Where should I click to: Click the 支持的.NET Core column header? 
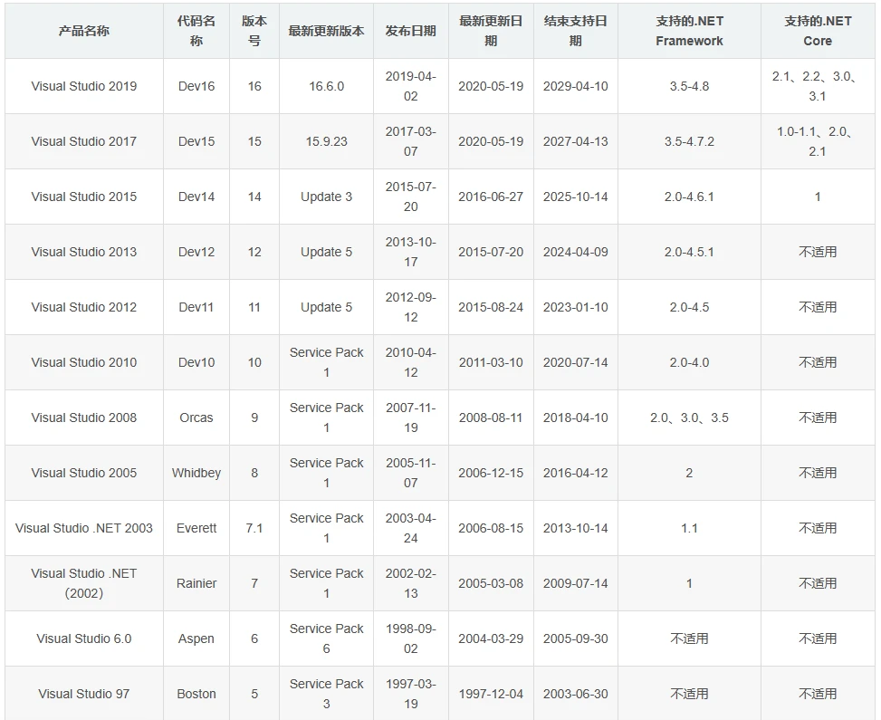click(818, 31)
